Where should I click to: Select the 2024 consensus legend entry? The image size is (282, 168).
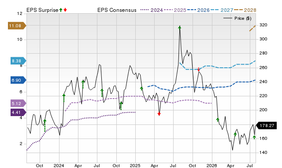click(x=152, y=10)
